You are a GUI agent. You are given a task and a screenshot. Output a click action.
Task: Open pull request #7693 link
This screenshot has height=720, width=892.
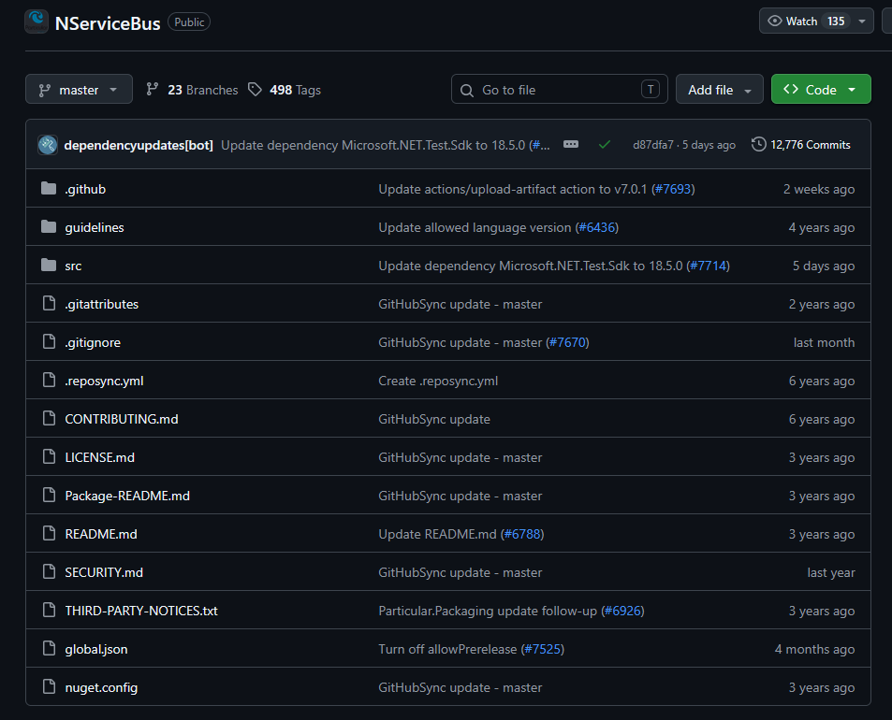pos(673,189)
